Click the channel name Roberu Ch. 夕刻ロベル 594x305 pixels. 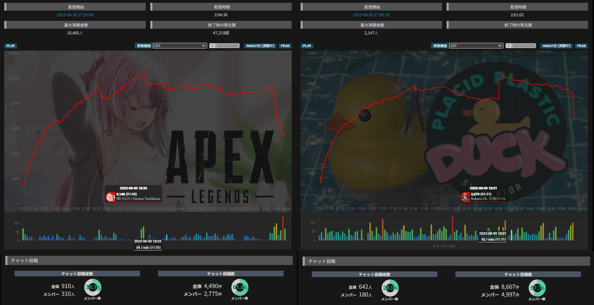point(488,199)
